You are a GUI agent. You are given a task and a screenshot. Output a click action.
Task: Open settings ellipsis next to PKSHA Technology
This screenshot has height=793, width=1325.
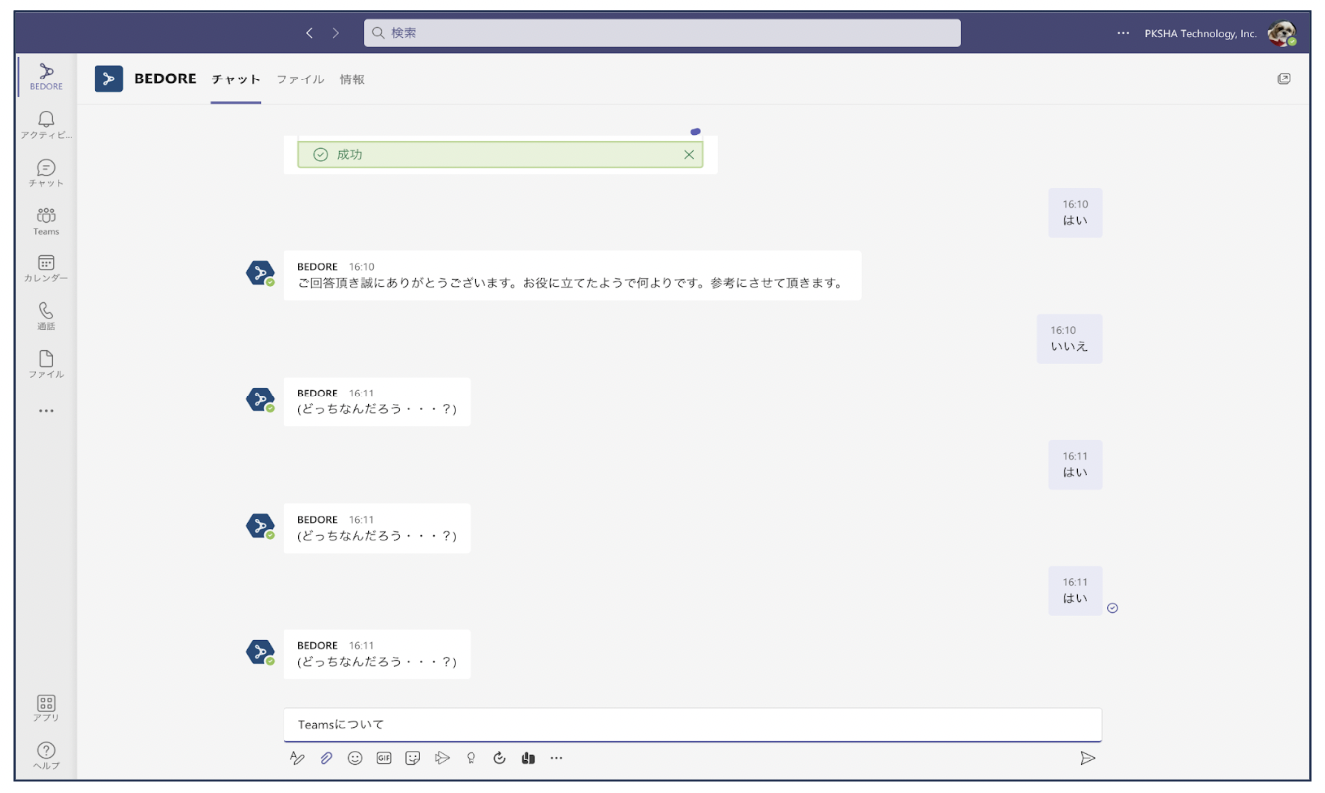coord(1123,33)
